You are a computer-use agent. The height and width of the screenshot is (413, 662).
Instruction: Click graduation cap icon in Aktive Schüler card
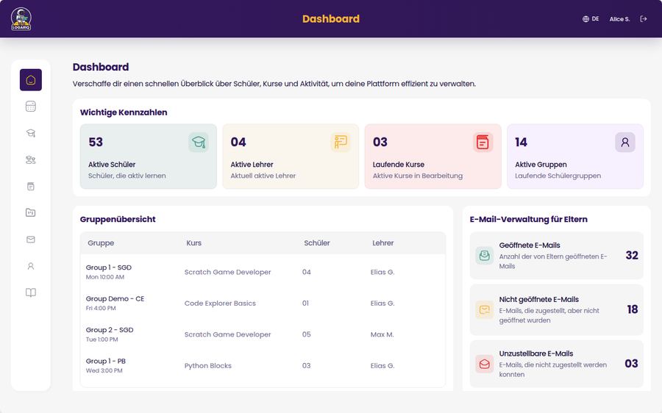[x=199, y=142]
